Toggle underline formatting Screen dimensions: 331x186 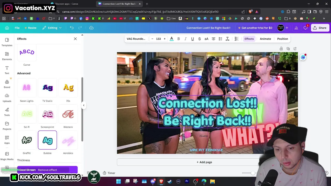tap(192, 39)
